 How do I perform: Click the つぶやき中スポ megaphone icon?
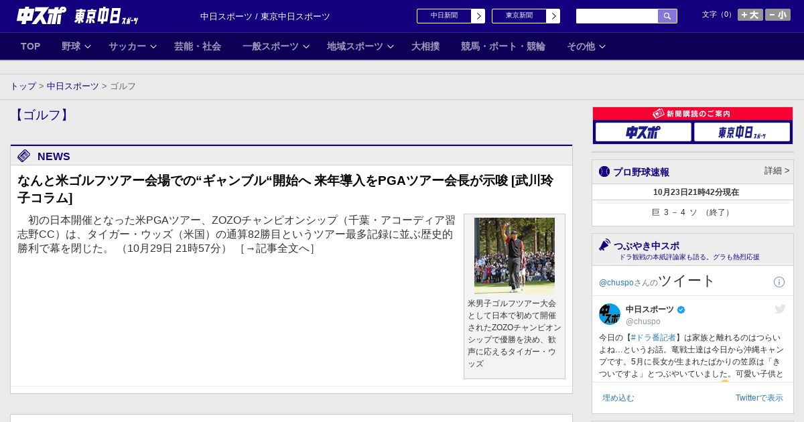click(604, 245)
